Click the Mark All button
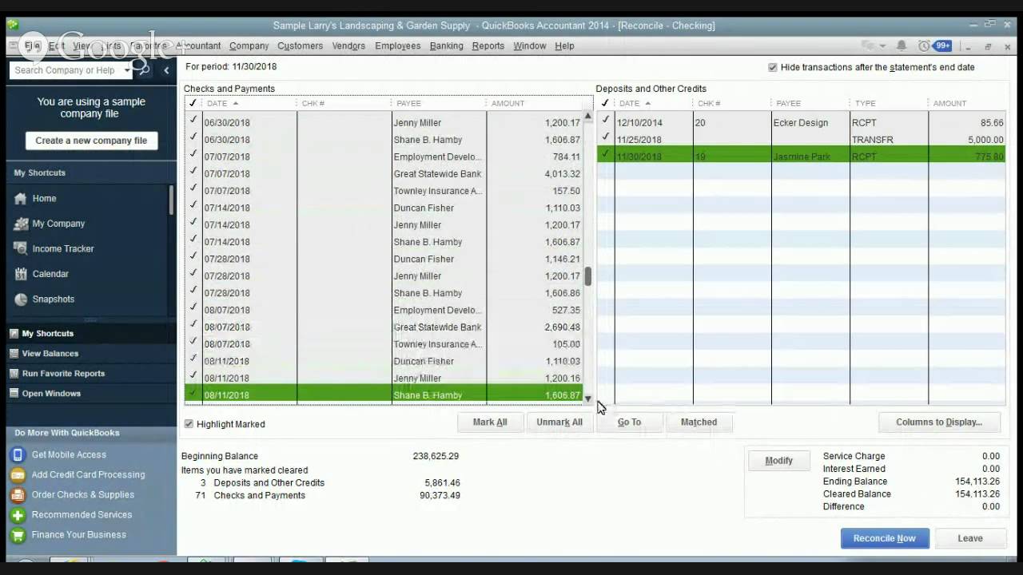Viewport: 1023px width, 575px height. click(490, 422)
